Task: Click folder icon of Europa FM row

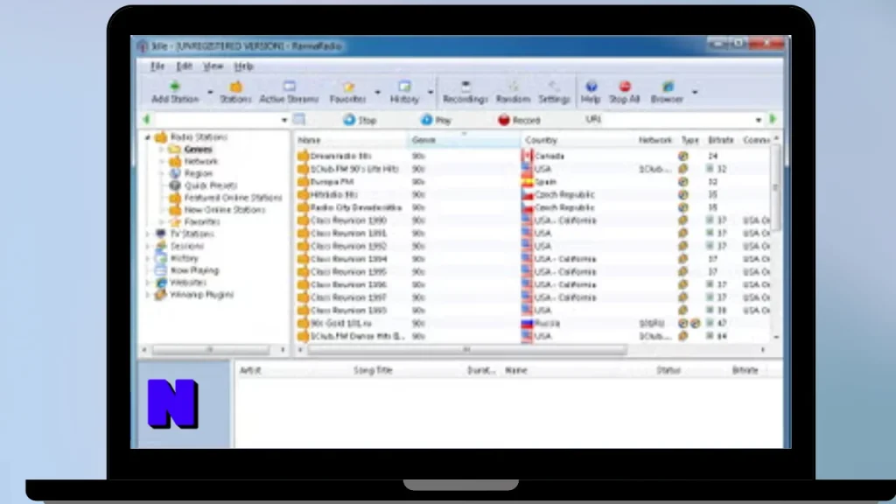Action: tap(303, 182)
